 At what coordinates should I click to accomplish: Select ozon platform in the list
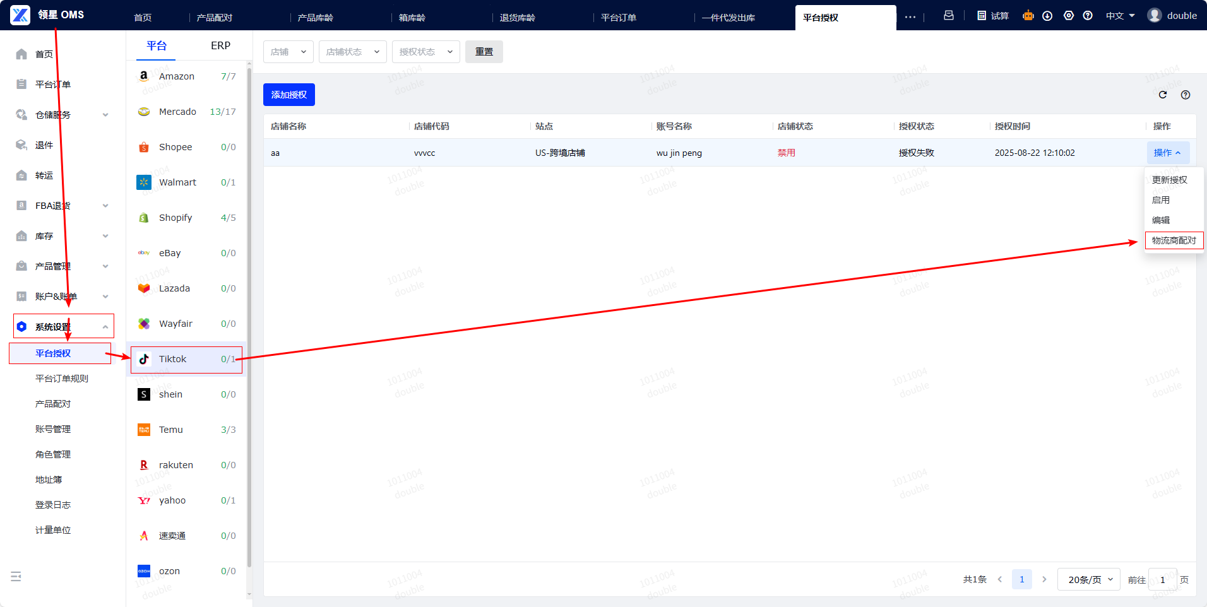click(186, 571)
